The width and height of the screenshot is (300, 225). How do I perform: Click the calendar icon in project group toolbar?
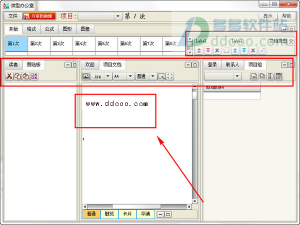[279, 76]
